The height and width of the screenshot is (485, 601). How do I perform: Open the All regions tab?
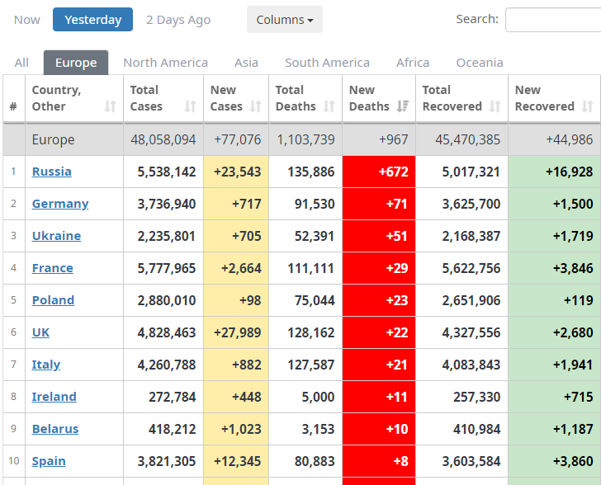[x=21, y=63]
